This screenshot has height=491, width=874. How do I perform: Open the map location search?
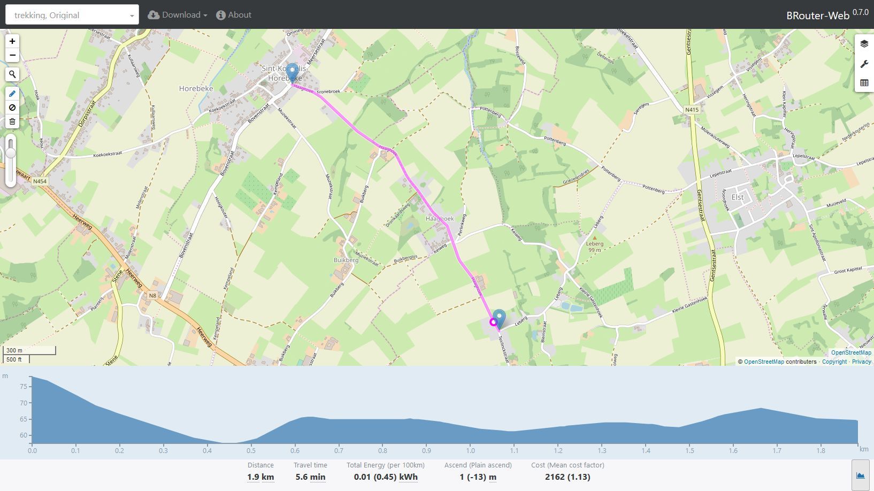[12, 75]
